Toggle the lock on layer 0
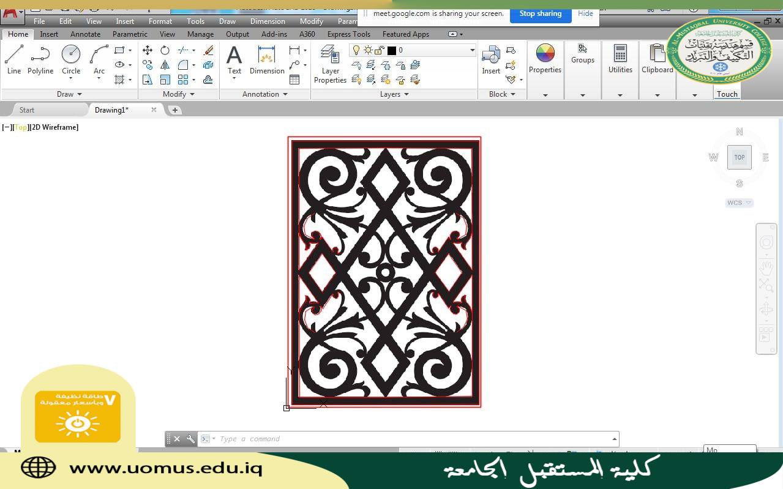This screenshot has width=783, height=489. point(380,50)
